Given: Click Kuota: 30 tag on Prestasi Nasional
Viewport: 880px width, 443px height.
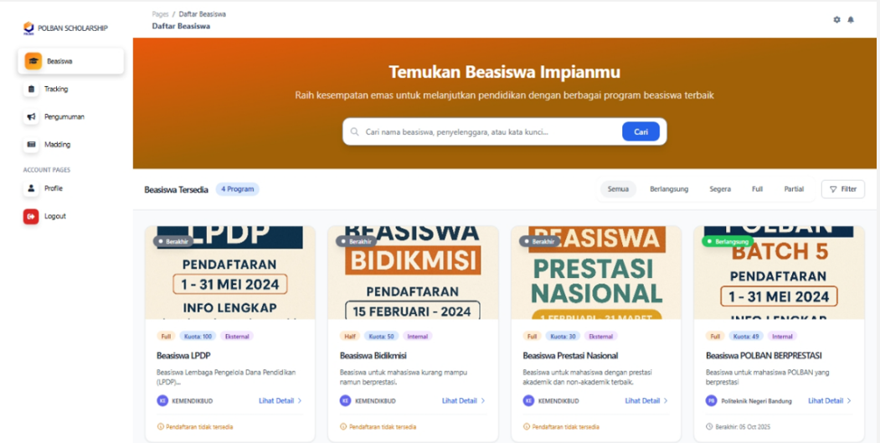Looking at the screenshot, I should tap(564, 337).
